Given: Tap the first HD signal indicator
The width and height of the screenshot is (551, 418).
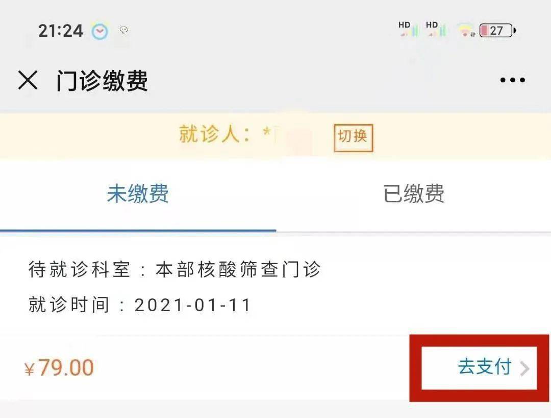Looking at the screenshot, I should (408, 29).
